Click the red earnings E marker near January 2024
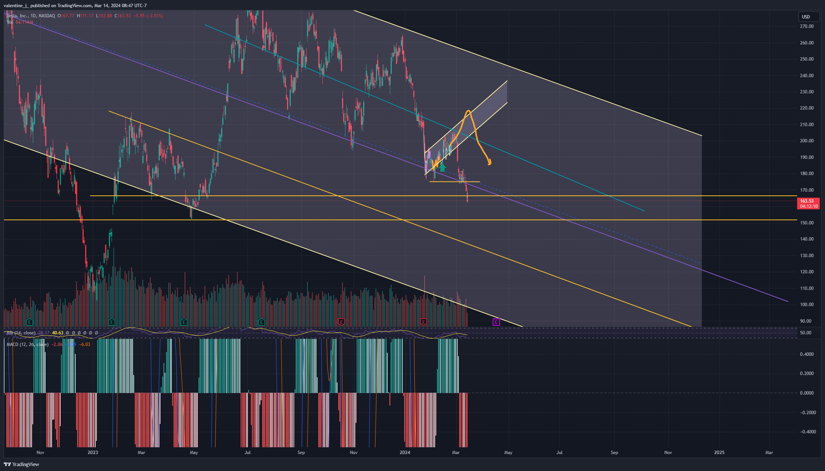 tap(423, 322)
